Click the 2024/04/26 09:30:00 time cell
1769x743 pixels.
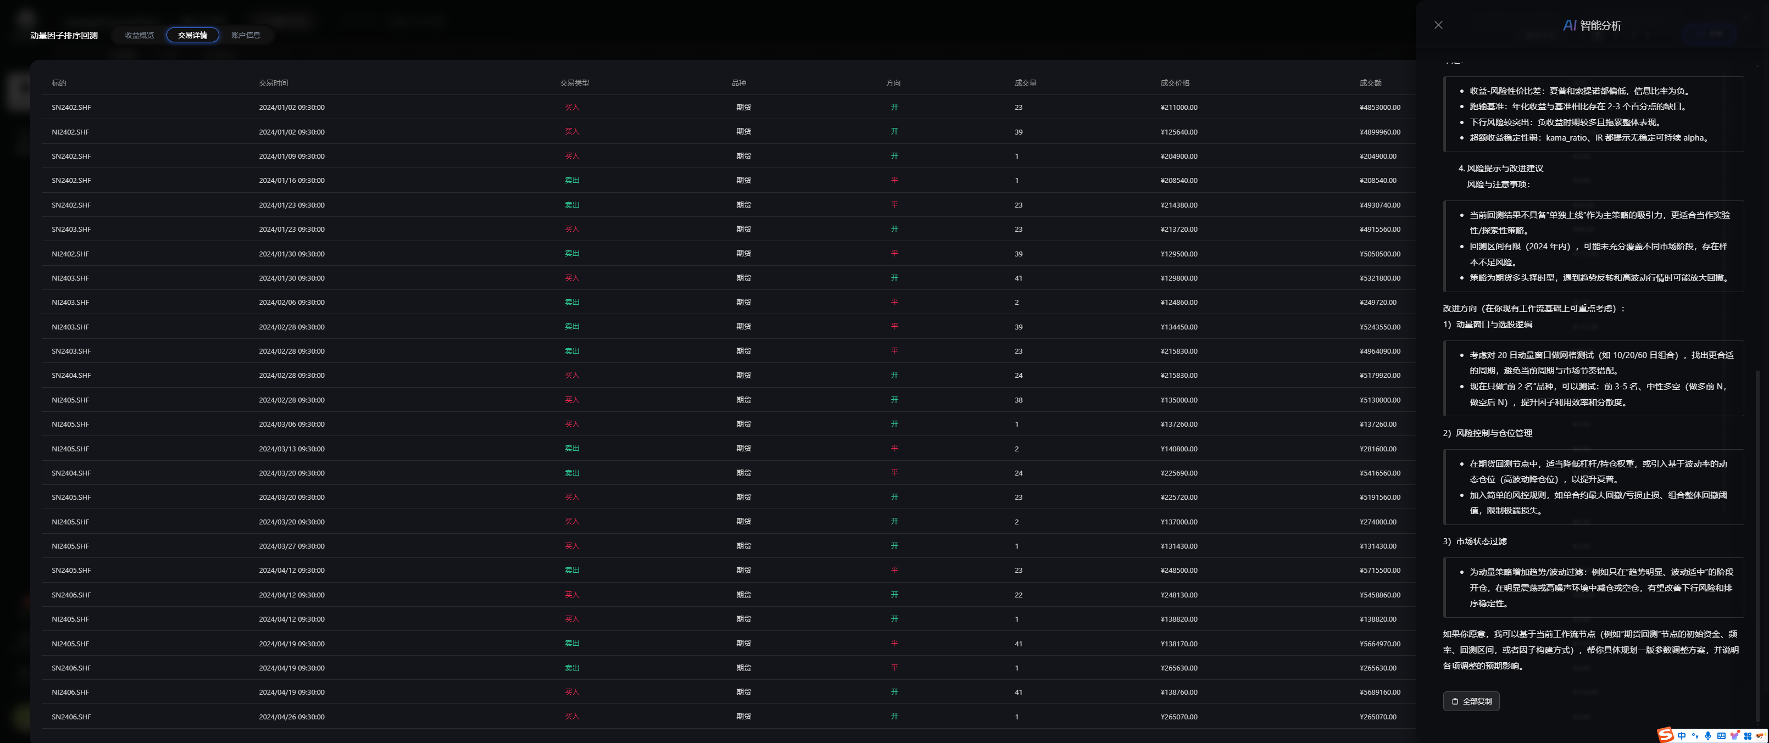(292, 717)
